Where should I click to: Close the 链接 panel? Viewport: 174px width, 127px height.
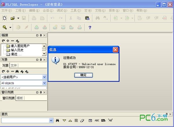[44, 35]
